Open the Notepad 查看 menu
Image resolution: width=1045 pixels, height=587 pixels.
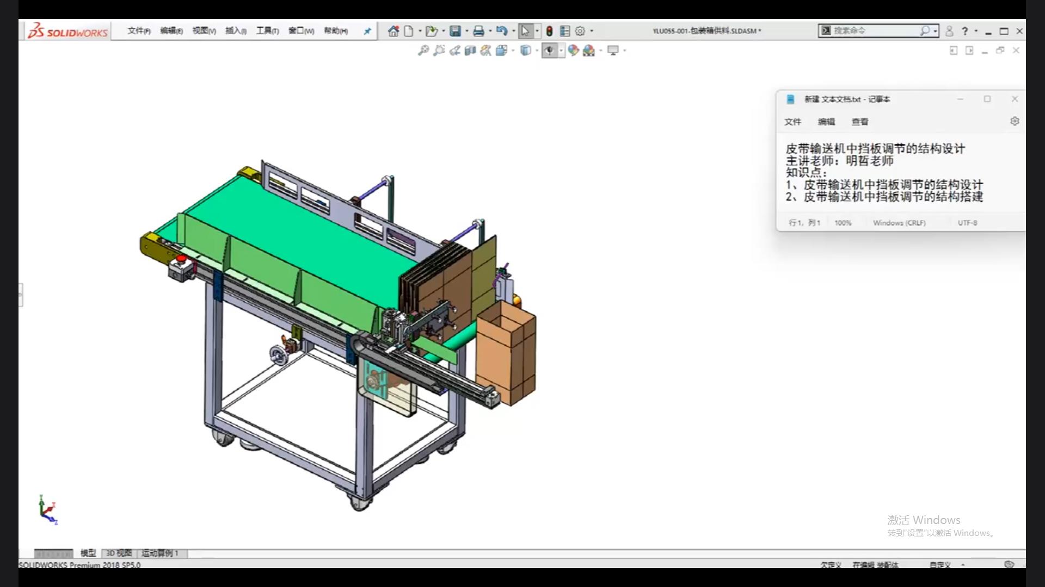[x=860, y=122]
